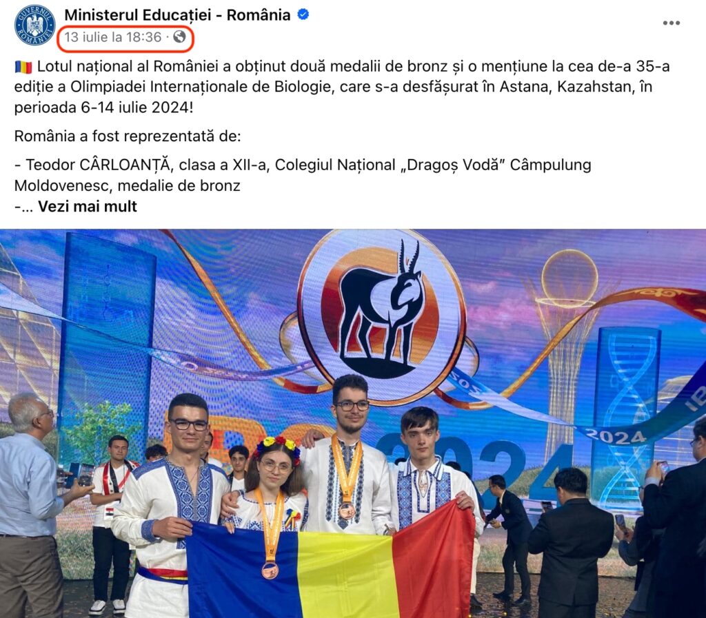This screenshot has width=706, height=618.
Task: Click the globe public audience icon
Action: [x=179, y=37]
